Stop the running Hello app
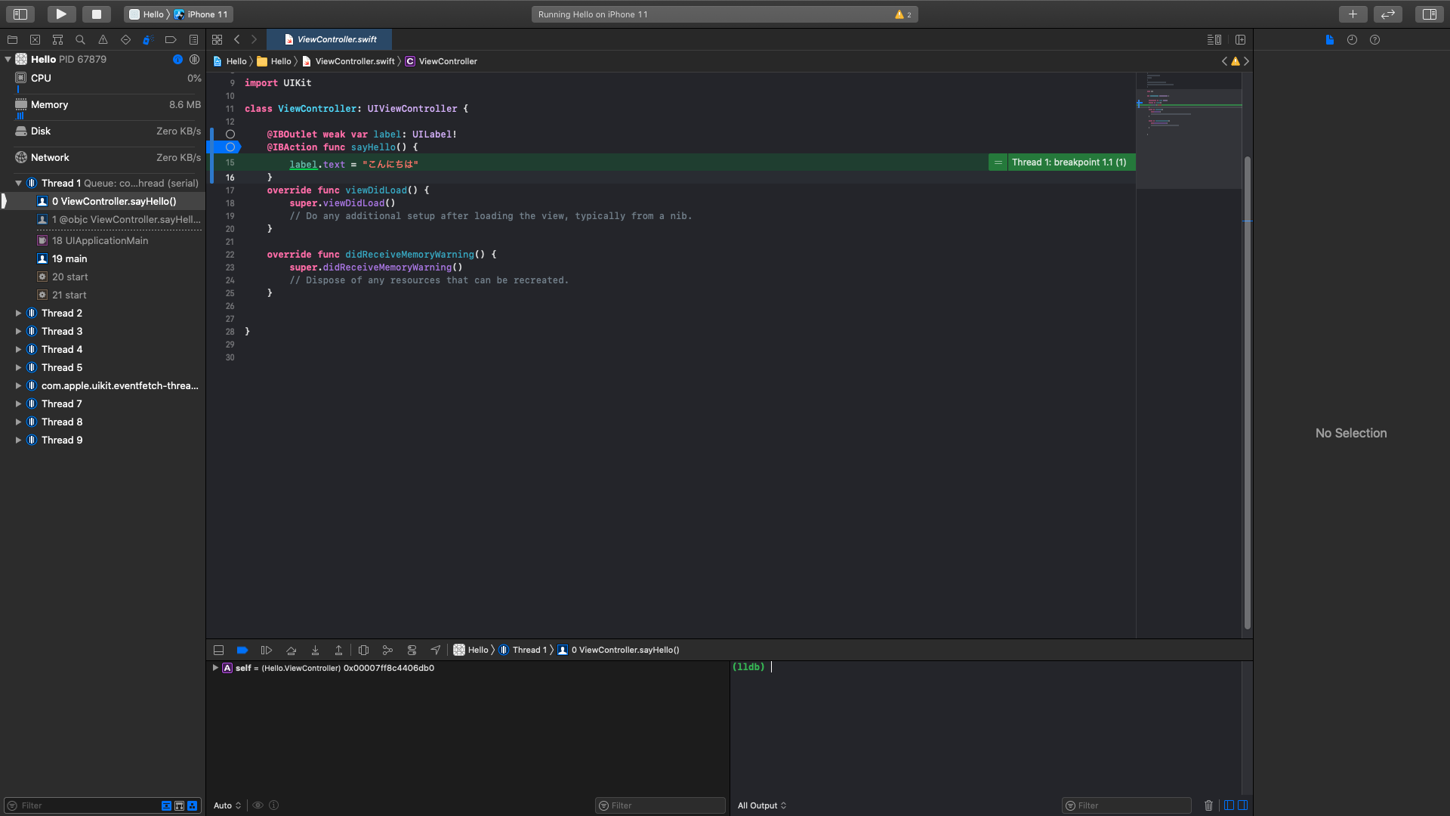Image resolution: width=1450 pixels, height=816 pixels. coord(97,14)
